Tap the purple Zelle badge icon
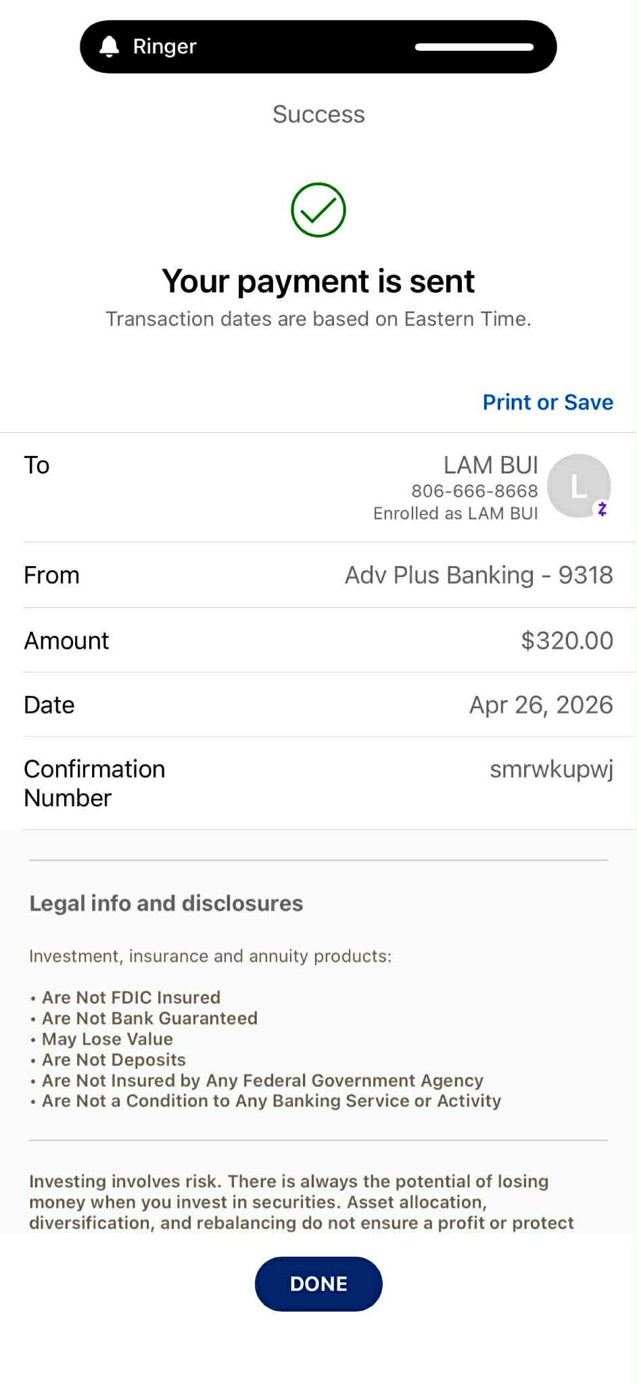The image size is (637, 1384). tap(602, 509)
